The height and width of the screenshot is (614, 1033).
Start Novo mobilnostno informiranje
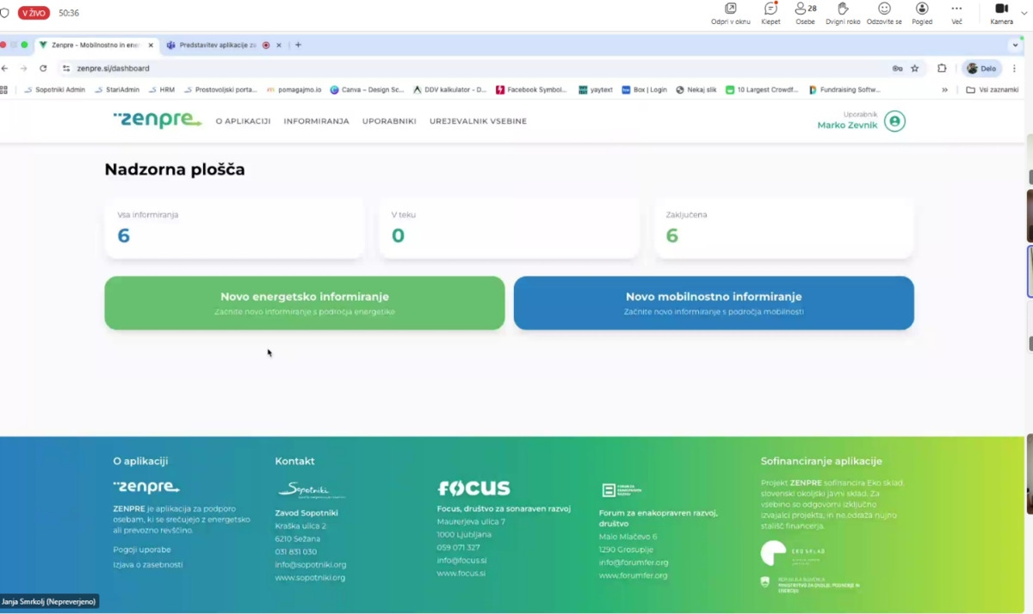[714, 303]
